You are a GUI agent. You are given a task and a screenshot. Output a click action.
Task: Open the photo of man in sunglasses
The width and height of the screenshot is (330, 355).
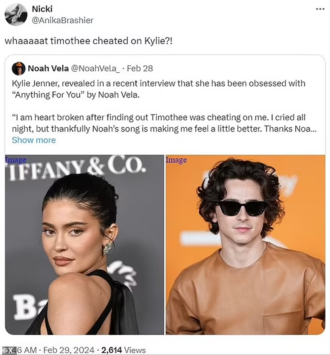[245, 245]
